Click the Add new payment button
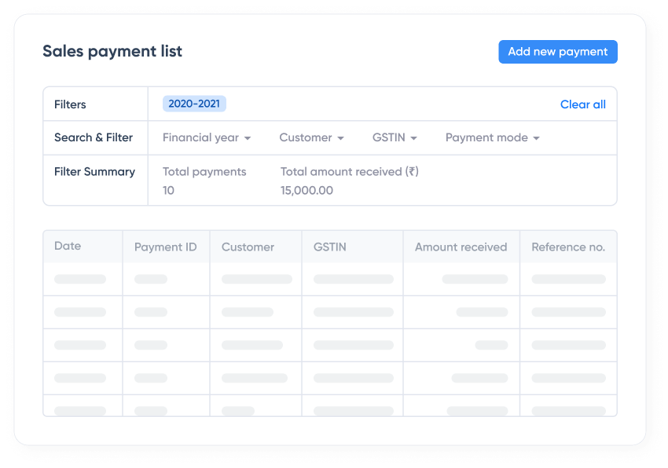 [x=557, y=51]
